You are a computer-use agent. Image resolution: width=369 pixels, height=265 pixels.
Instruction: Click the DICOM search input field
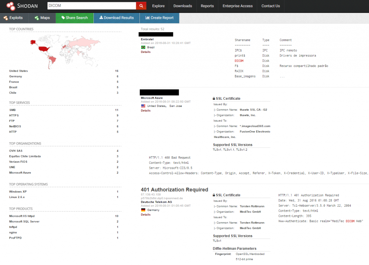[x=92, y=6]
